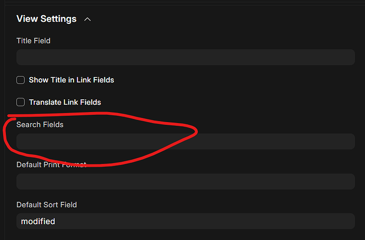Click the red loop tip beside Search Fields

click(195, 132)
